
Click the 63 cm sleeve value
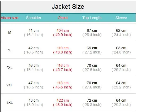pos(121,48)
